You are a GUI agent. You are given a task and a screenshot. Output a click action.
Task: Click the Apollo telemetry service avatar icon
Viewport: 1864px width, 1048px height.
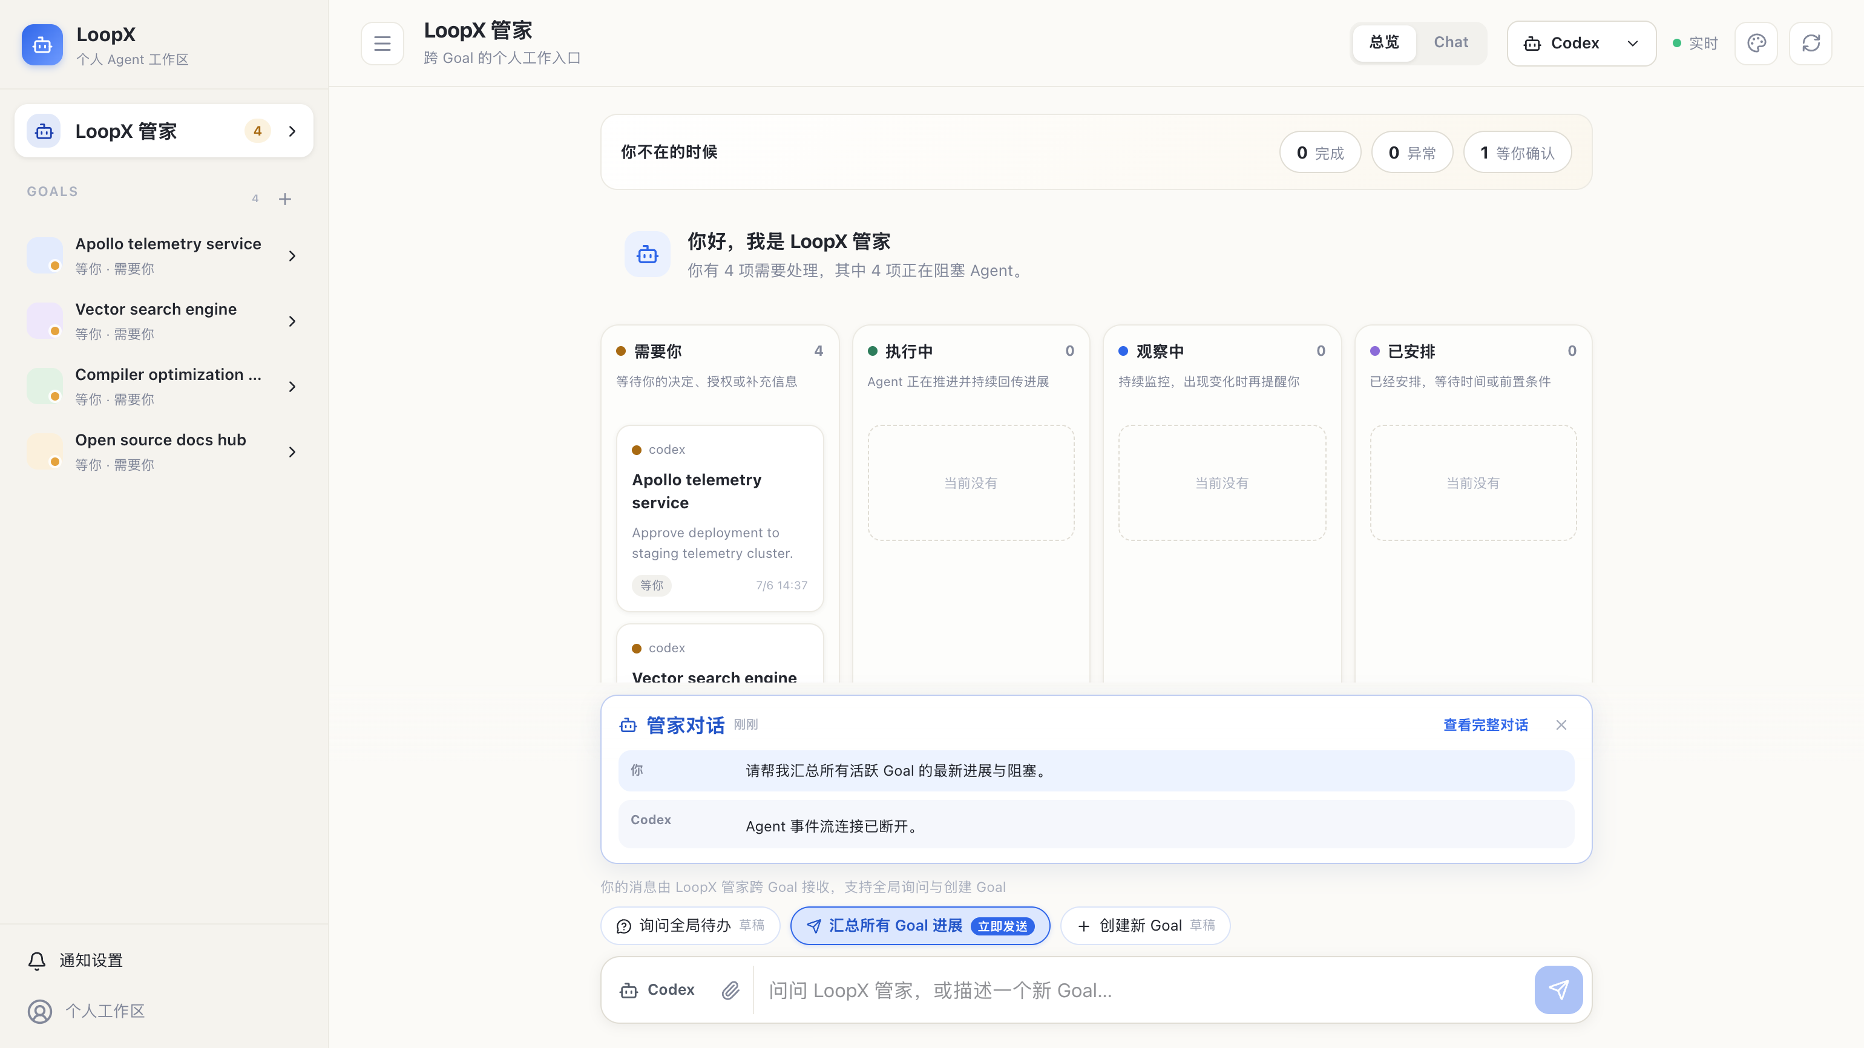click(44, 255)
